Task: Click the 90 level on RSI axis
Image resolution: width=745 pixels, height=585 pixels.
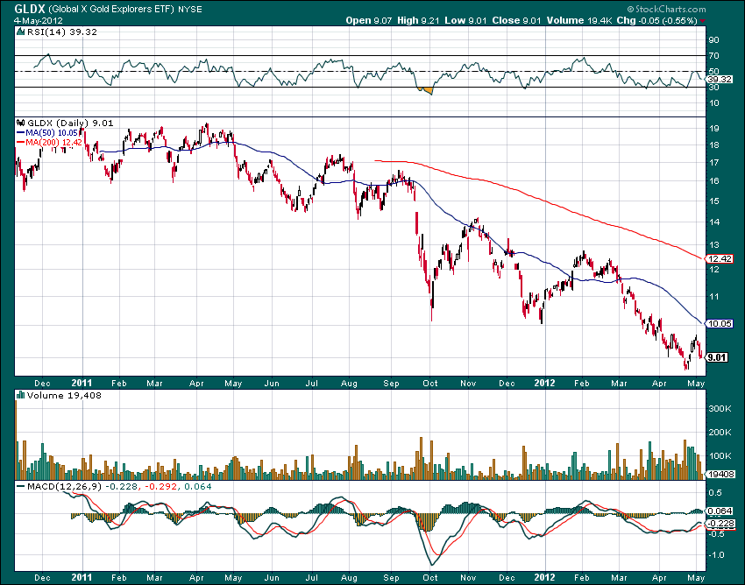Action: click(x=713, y=40)
